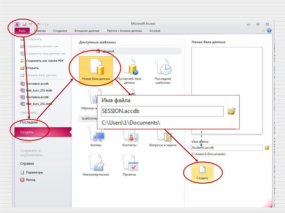
Task: Open Параметры options
Action: point(34,172)
